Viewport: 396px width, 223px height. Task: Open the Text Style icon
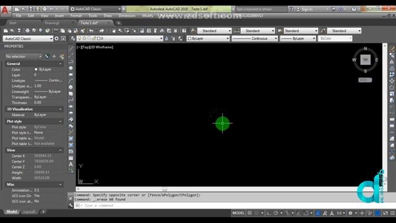coord(193,30)
